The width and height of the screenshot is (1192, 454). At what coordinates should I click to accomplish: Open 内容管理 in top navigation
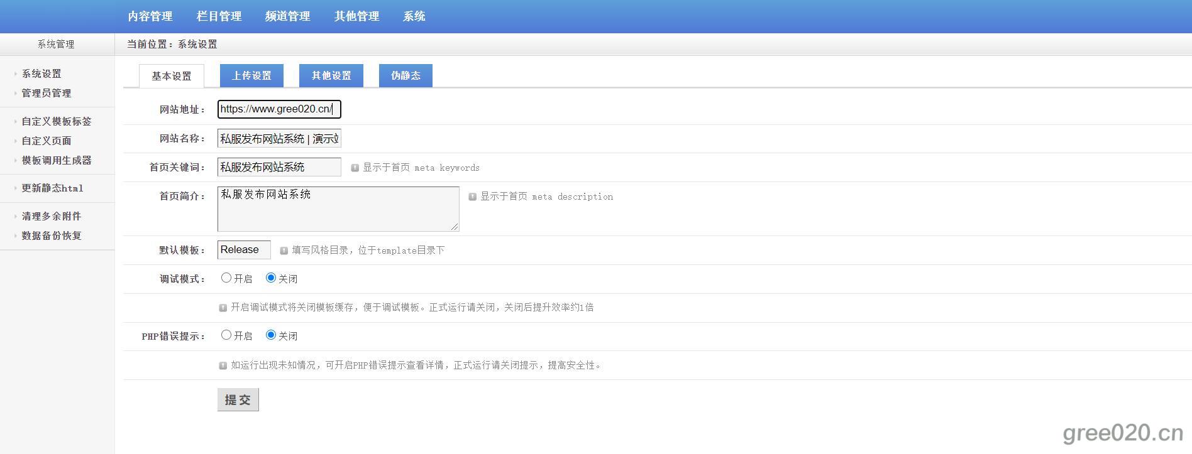click(x=150, y=16)
